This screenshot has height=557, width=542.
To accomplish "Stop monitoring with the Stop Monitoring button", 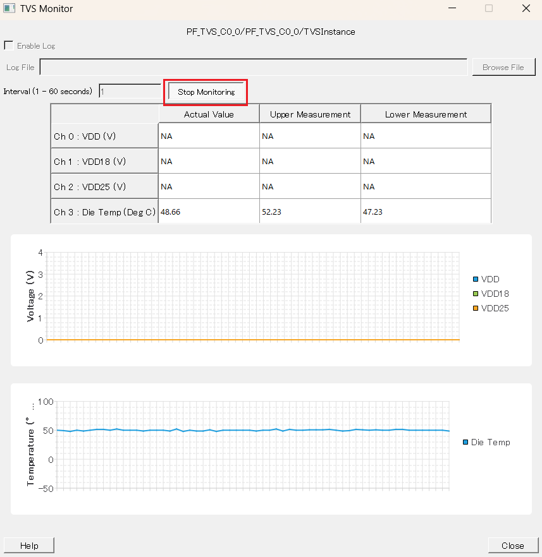I will (206, 92).
